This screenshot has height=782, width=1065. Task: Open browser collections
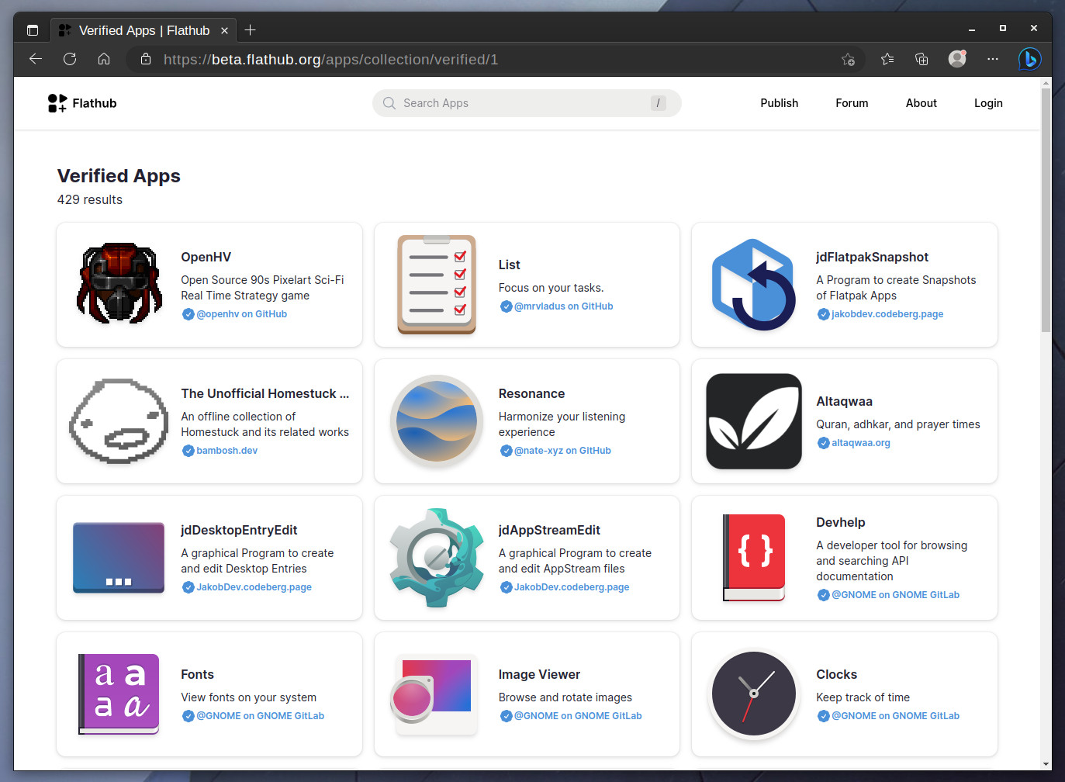coord(922,59)
